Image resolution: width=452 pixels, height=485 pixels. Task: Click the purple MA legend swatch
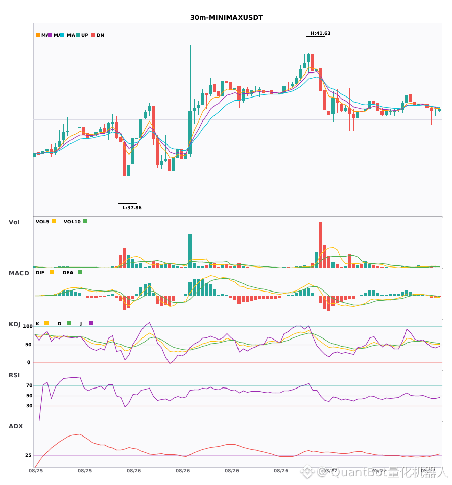[x=50, y=35]
